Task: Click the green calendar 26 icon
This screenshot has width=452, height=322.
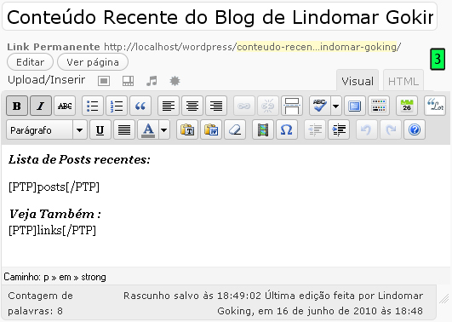Action: 406,106
